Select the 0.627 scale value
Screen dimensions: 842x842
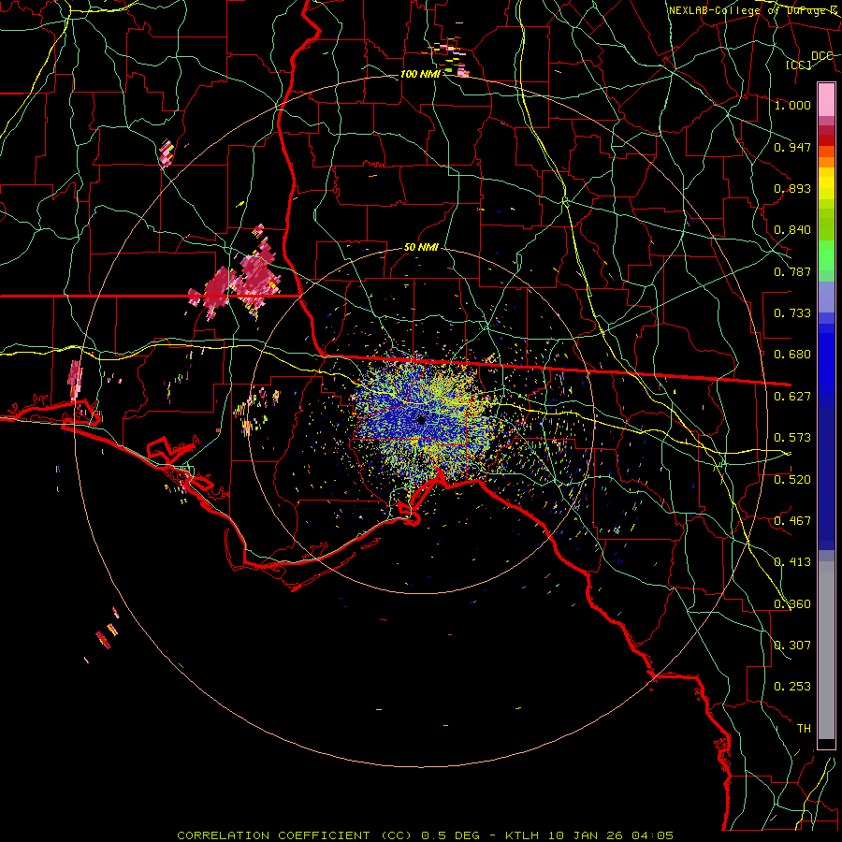[x=792, y=397]
